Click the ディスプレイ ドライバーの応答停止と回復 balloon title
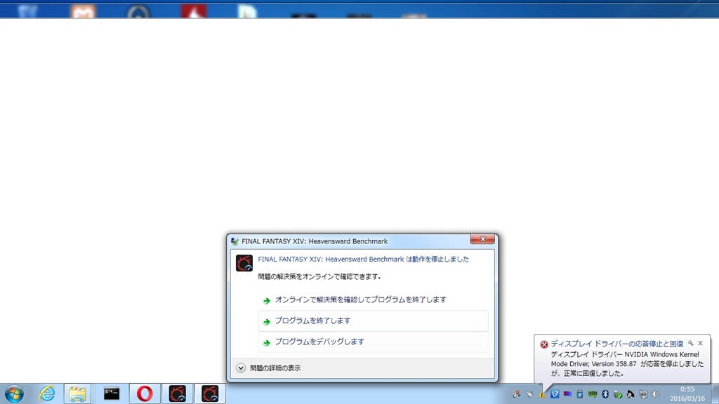The height and width of the screenshot is (404, 719). pos(616,344)
